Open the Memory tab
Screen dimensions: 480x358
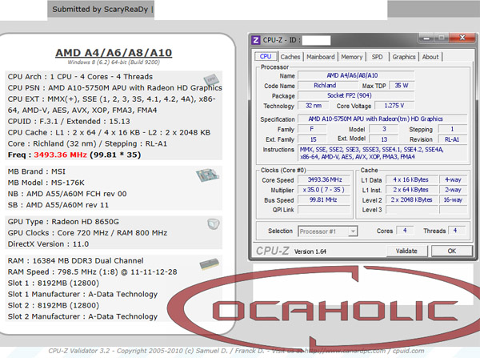352,57
